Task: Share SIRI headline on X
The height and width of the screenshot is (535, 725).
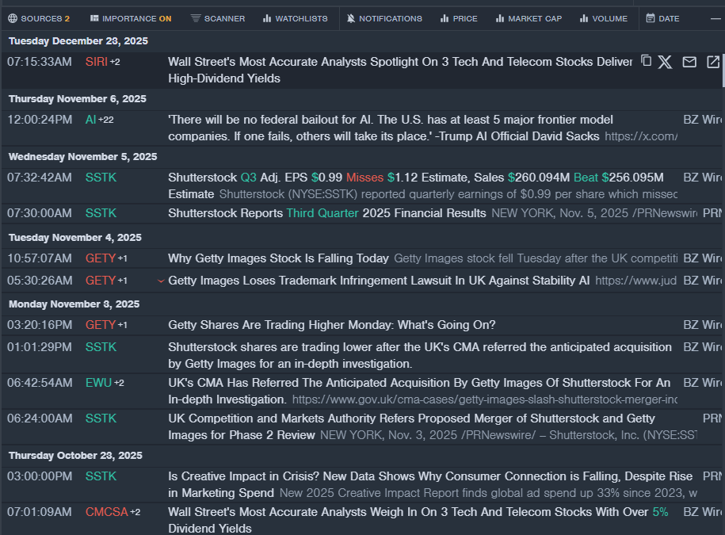Action: coord(665,62)
